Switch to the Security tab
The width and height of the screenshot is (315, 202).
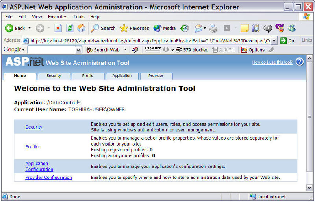point(54,76)
